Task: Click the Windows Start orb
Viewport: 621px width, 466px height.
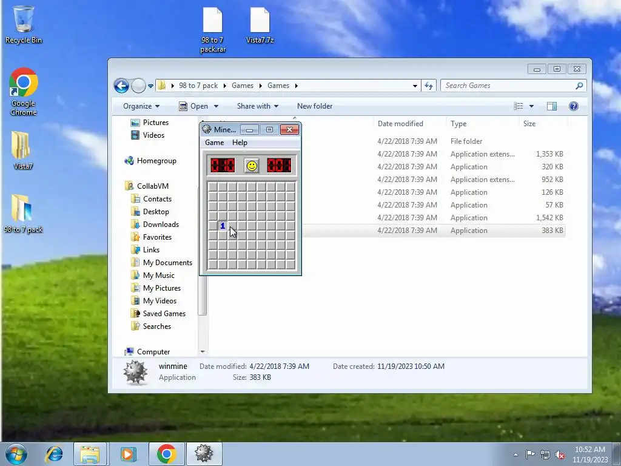Action: 16,454
